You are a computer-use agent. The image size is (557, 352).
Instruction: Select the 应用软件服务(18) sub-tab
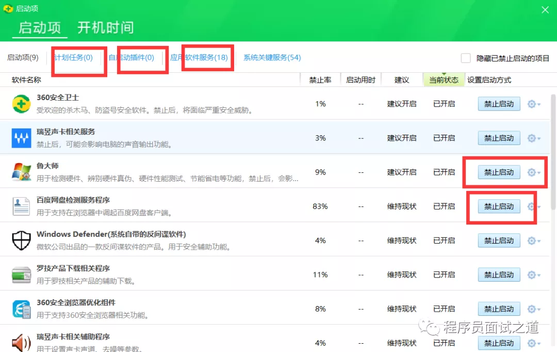coord(199,58)
